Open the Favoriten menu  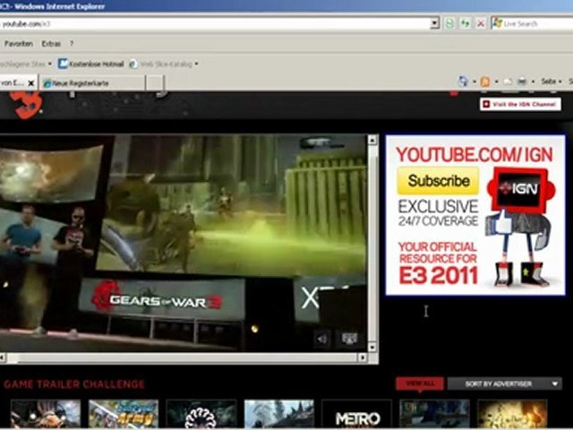18,43
